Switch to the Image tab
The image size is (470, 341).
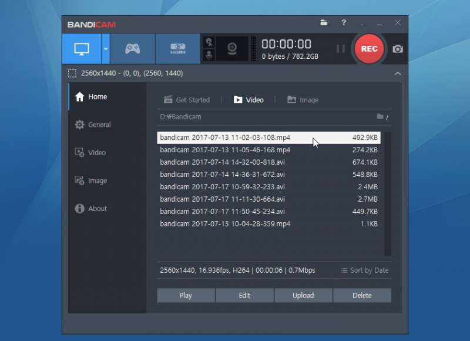pyautogui.click(x=303, y=100)
